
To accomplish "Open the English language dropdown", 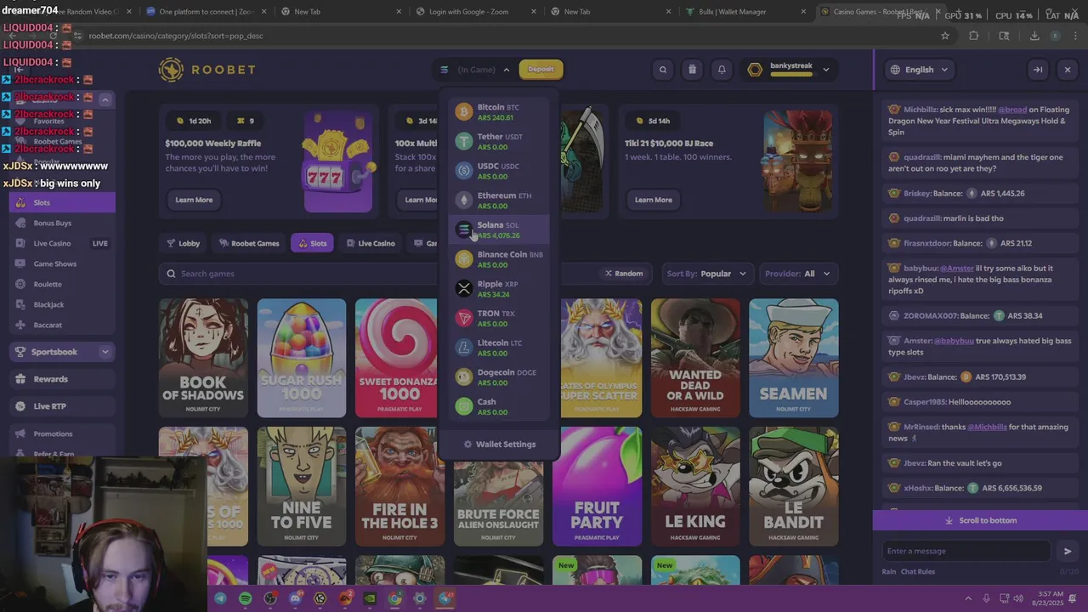I will tap(919, 70).
